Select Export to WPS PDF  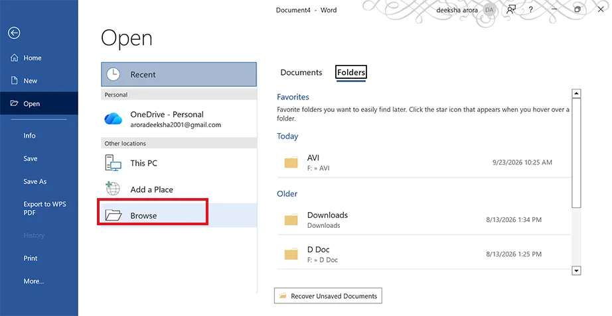pyautogui.click(x=44, y=209)
